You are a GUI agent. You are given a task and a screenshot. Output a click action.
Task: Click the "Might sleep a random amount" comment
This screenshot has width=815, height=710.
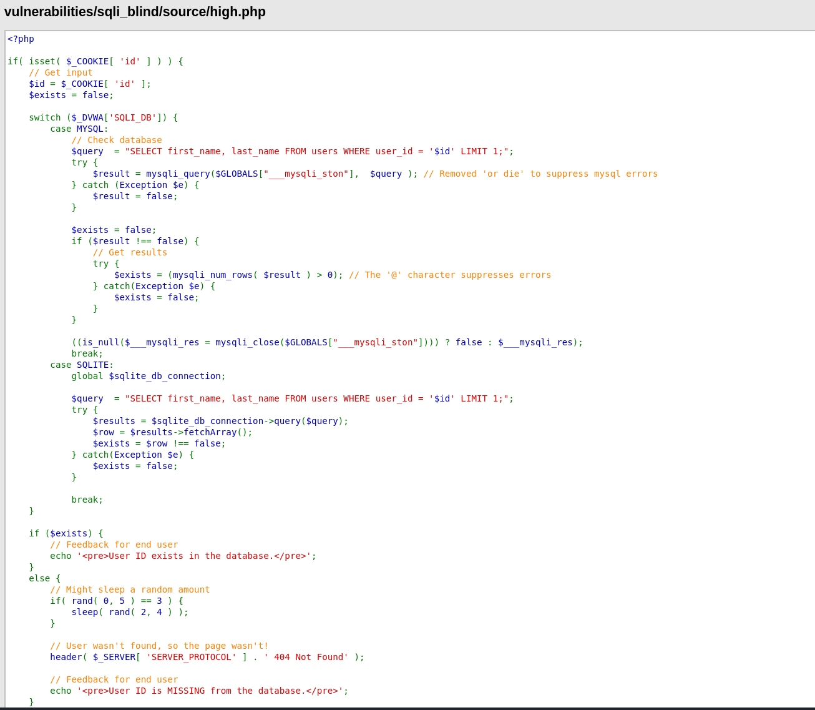(130, 589)
